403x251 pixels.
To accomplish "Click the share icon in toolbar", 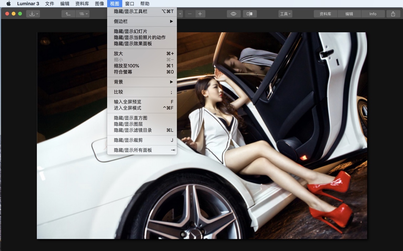I will [393, 14].
